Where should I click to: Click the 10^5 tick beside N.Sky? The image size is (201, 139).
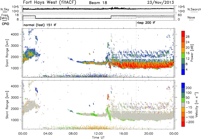click(15, 7)
